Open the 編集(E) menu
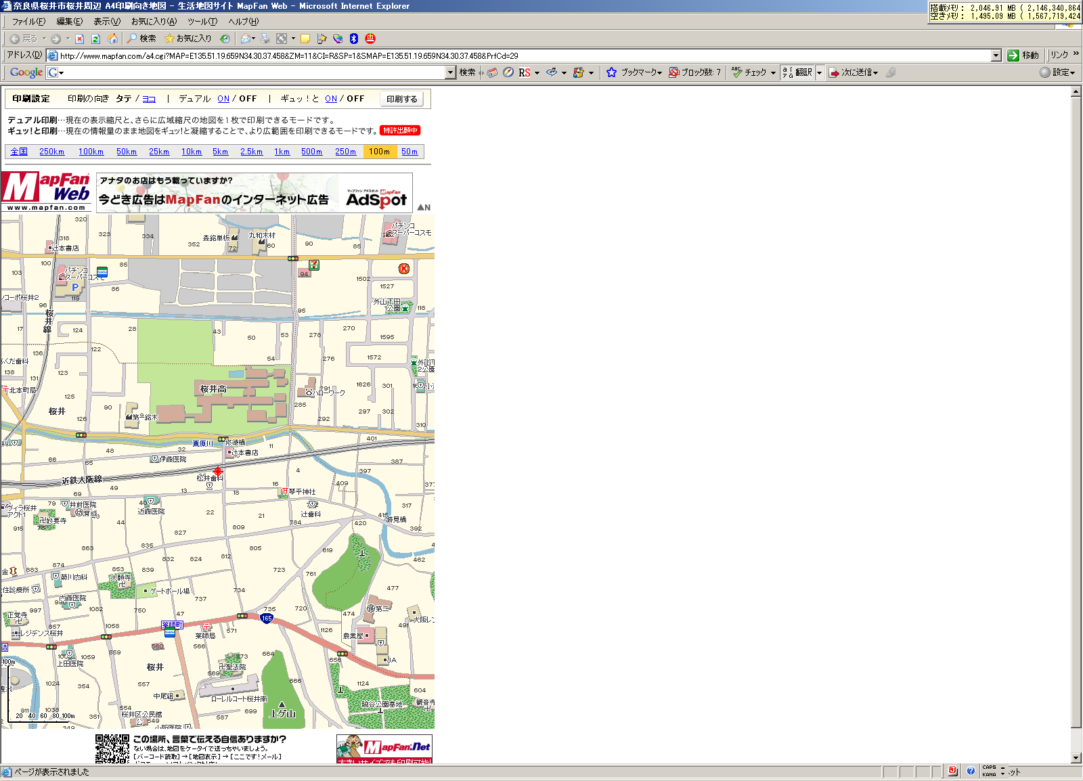The height and width of the screenshot is (781, 1083). coord(70,22)
